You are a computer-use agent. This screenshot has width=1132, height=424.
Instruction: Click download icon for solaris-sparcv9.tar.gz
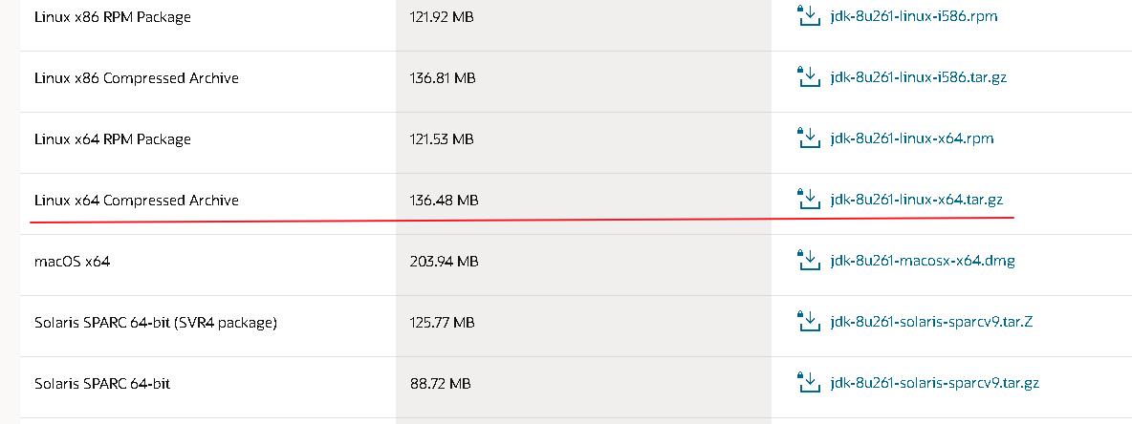pos(808,382)
